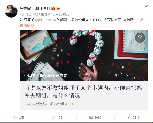Click the poster's profile avatar
This screenshot has height=123, width=153.
11,11
